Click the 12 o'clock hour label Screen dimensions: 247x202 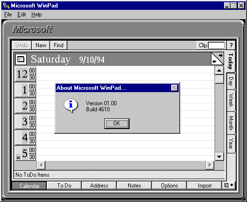pyautogui.click(x=22, y=74)
